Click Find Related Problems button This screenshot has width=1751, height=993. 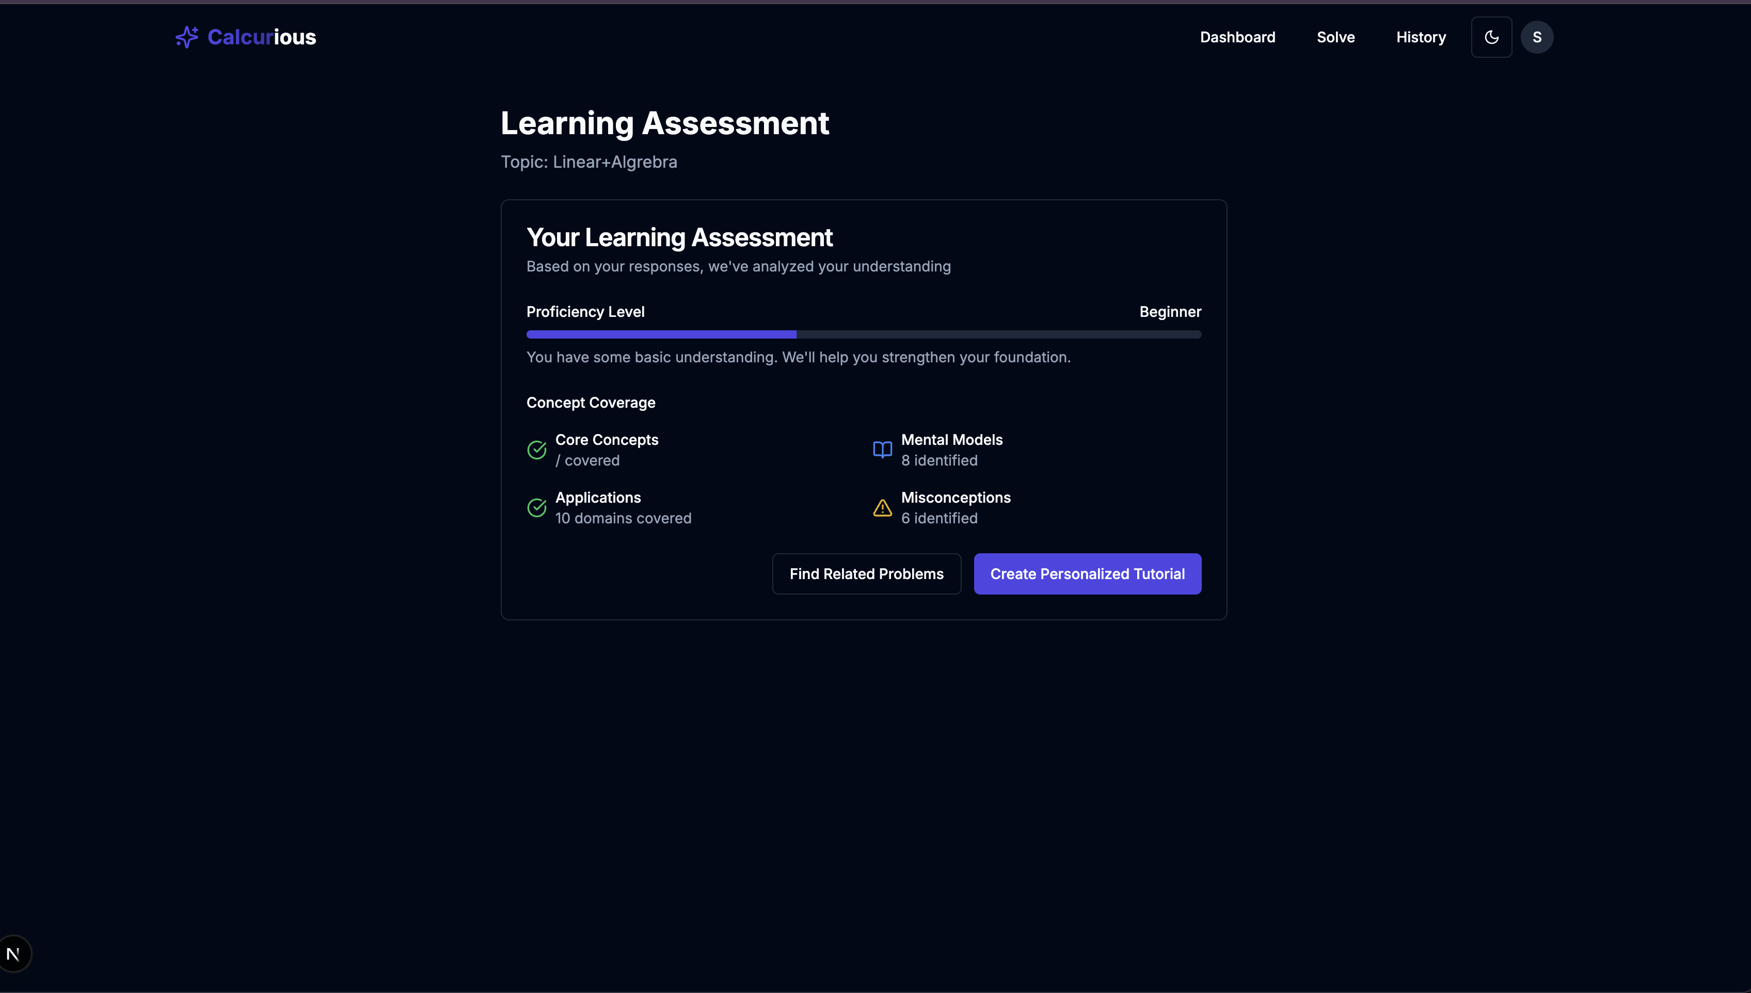point(866,573)
